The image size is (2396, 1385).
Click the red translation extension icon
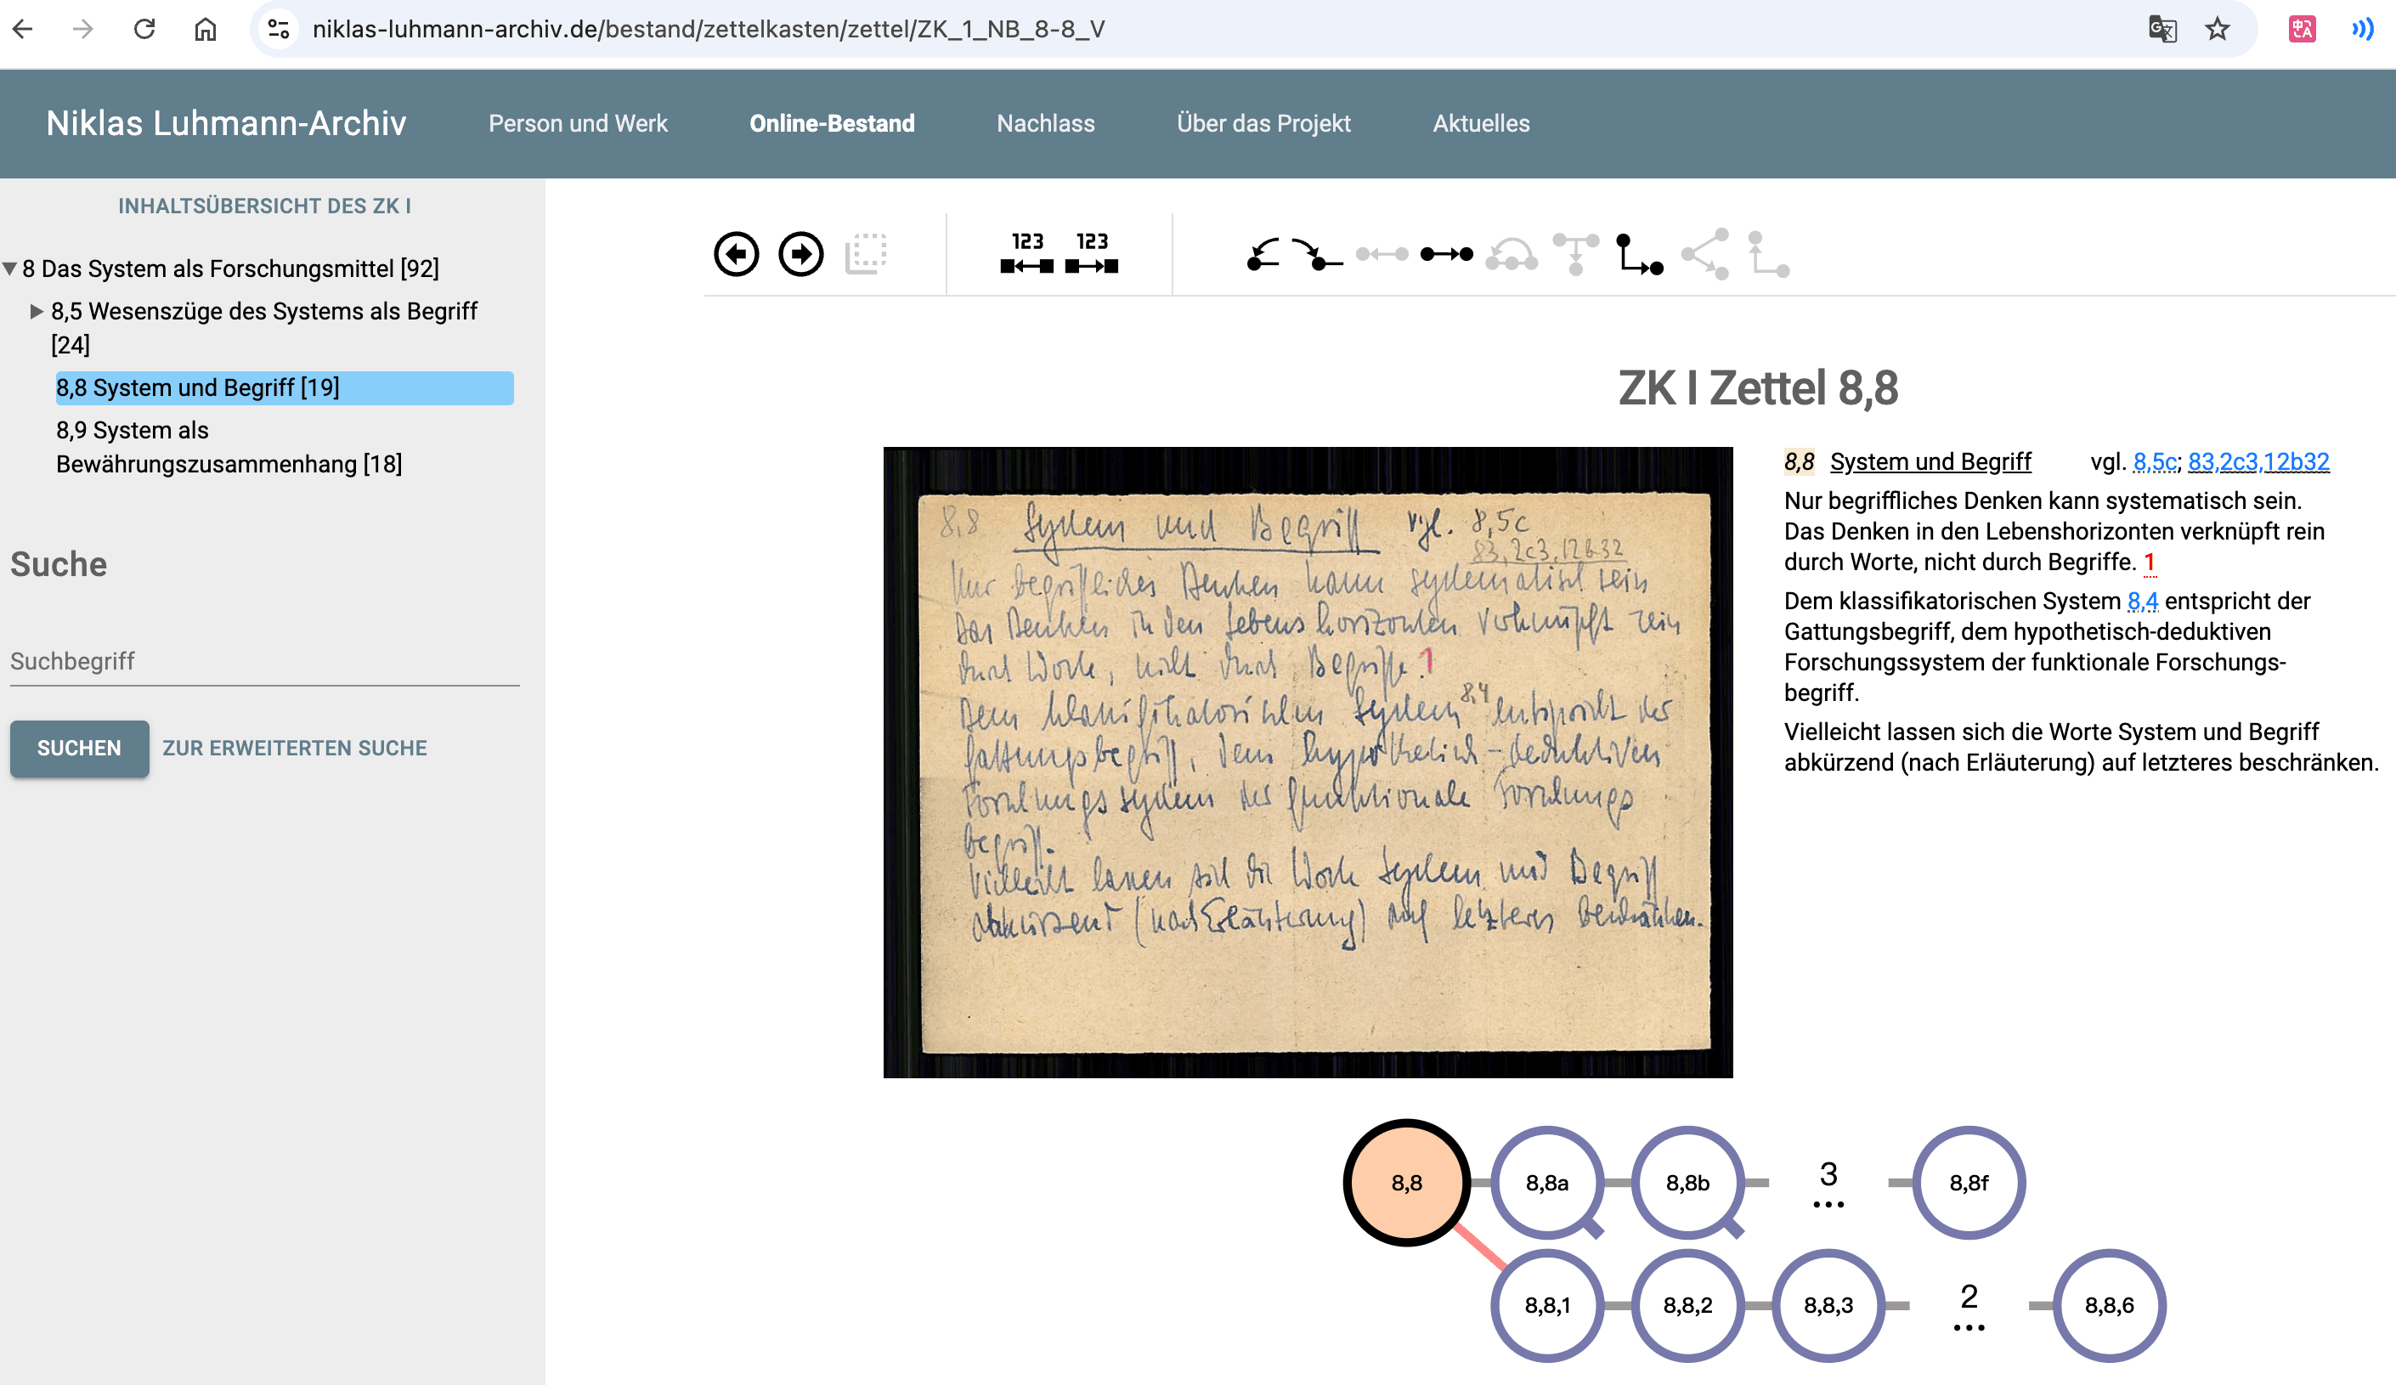click(2302, 30)
